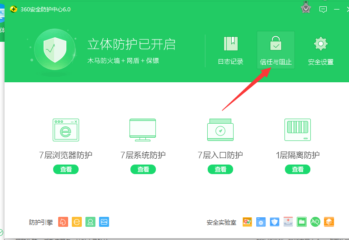Screen dimensions: 349x240
Task: Click 查看 under 7层浏览器防护
Action: click(66, 169)
